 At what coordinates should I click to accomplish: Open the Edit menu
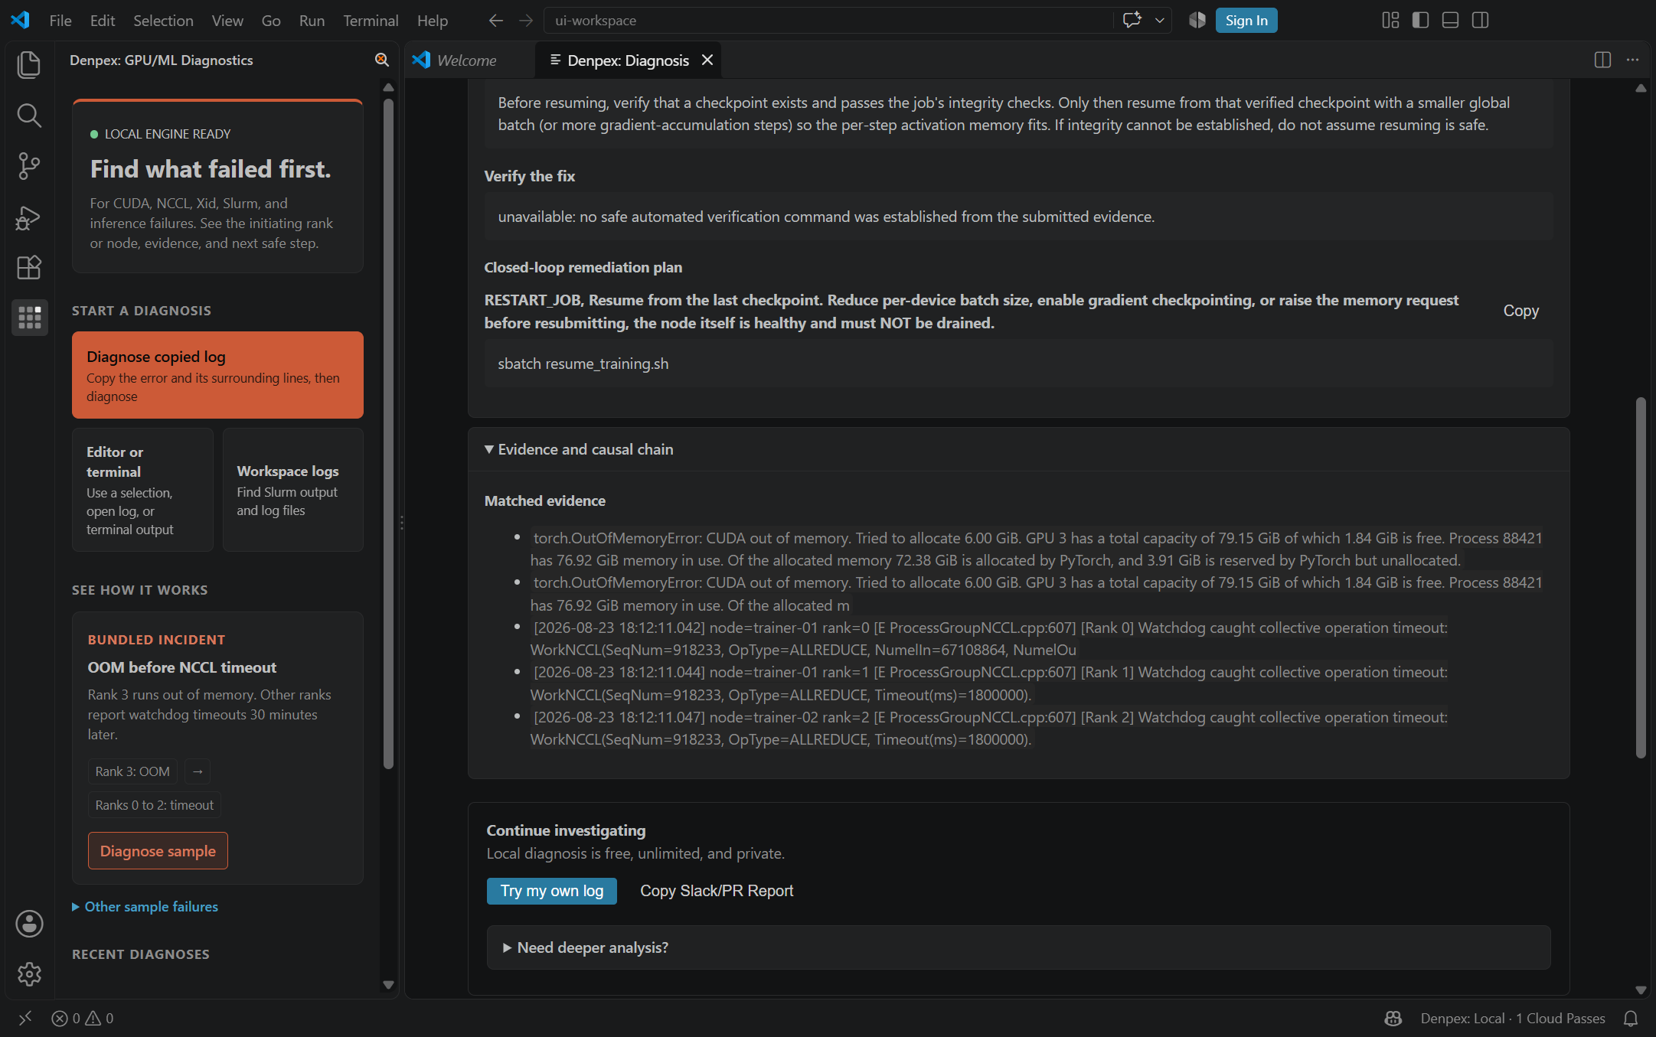tap(103, 21)
